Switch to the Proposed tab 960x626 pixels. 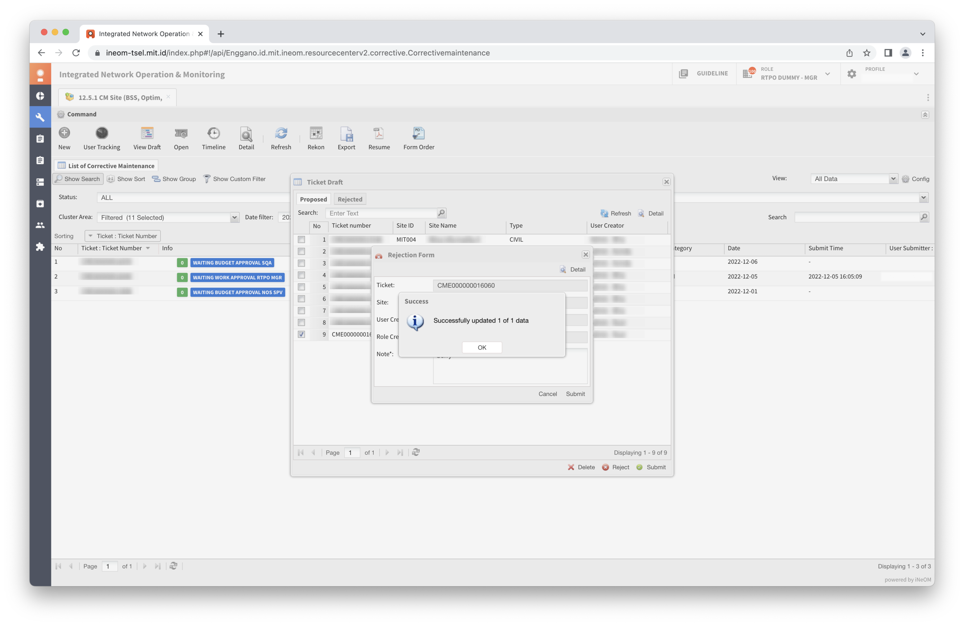[x=313, y=199]
